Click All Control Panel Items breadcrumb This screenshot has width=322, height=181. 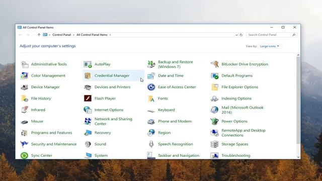92,35
